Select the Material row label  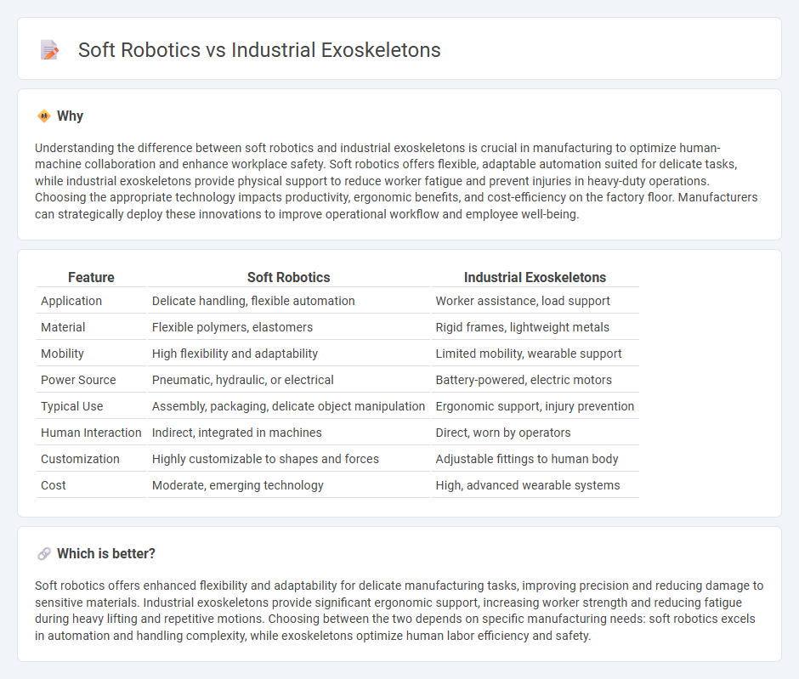coord(63,327)
